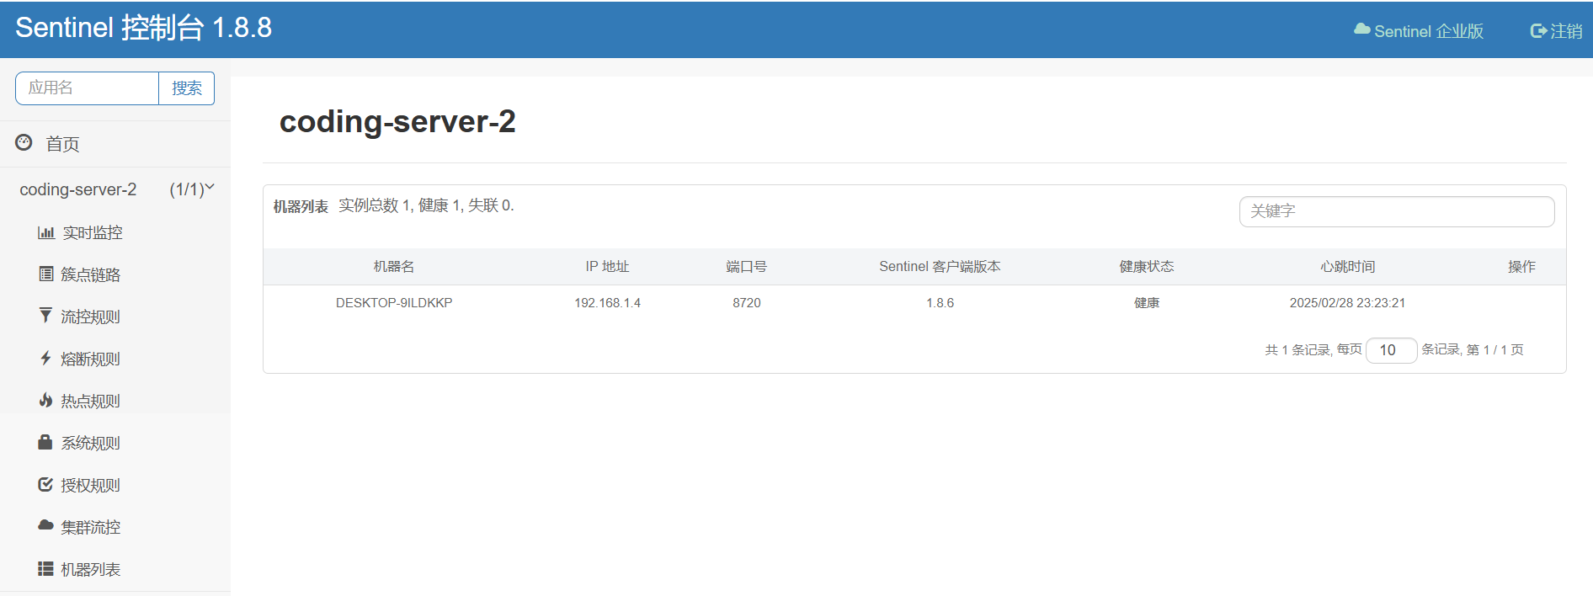Click machine name DESKTOP-9ILDKKP

coord(394,303)
